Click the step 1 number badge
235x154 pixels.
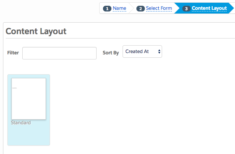click(107, 8)
